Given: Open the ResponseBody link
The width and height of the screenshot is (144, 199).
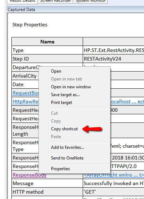Looking at the screenshot, I should click(x=30, y=175).
